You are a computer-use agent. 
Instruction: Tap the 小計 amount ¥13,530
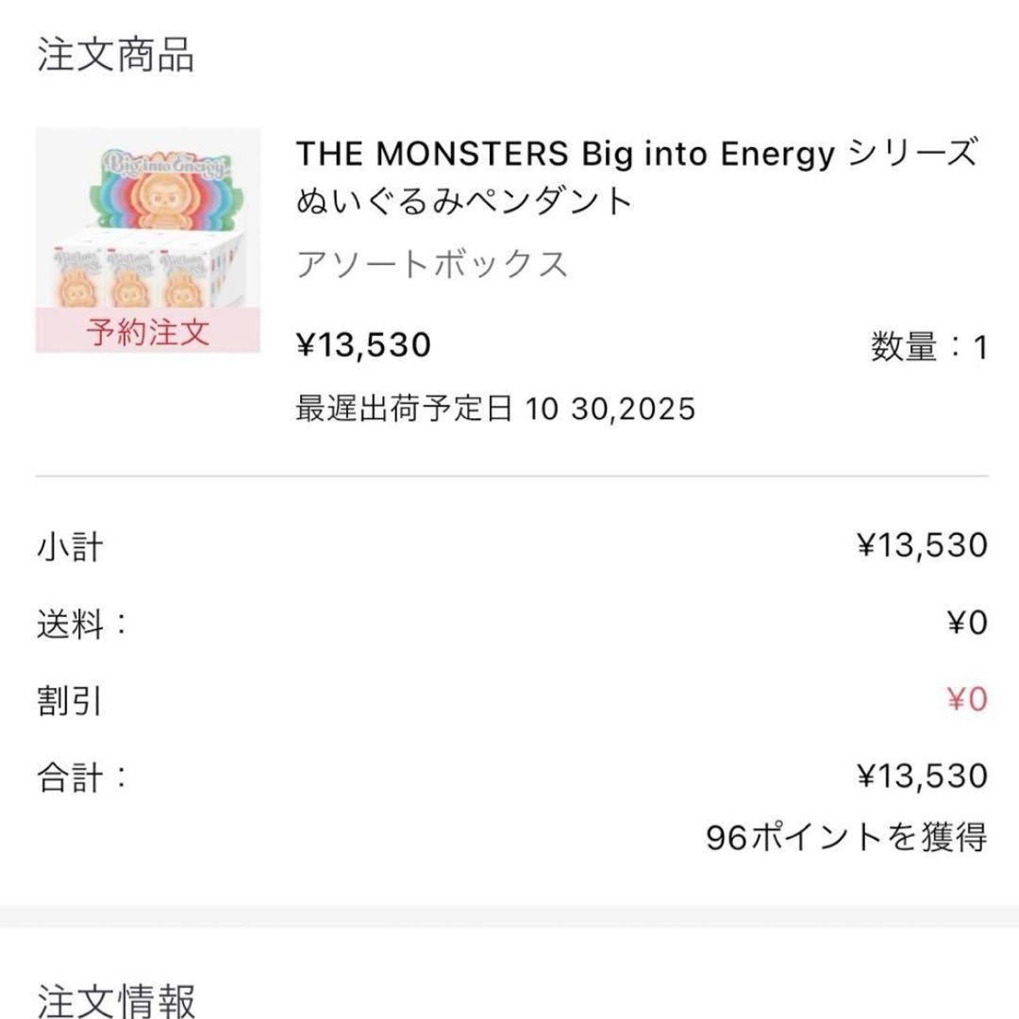tap(922, 545)
